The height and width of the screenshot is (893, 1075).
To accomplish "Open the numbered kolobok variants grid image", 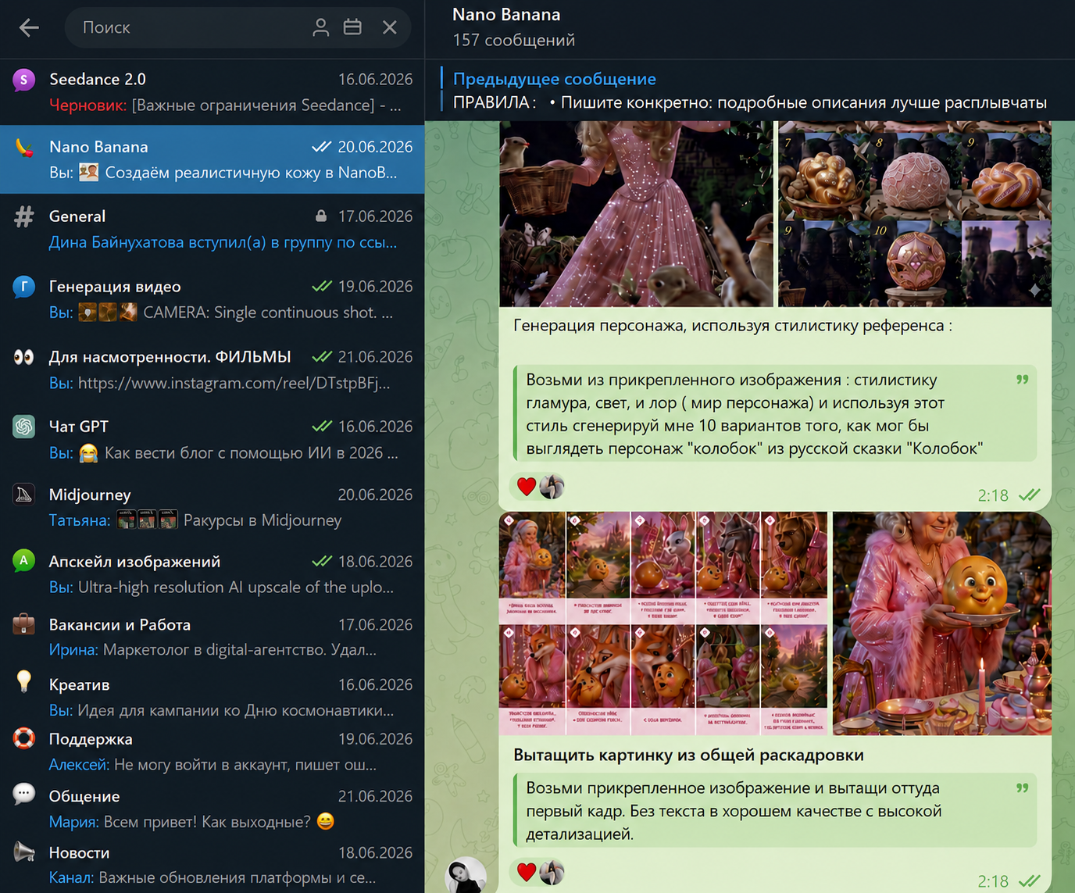I will click(x=914, y=213).
